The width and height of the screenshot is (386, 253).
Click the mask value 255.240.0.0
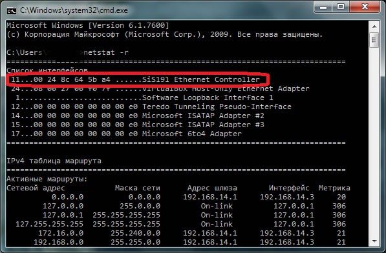[135, 233]
